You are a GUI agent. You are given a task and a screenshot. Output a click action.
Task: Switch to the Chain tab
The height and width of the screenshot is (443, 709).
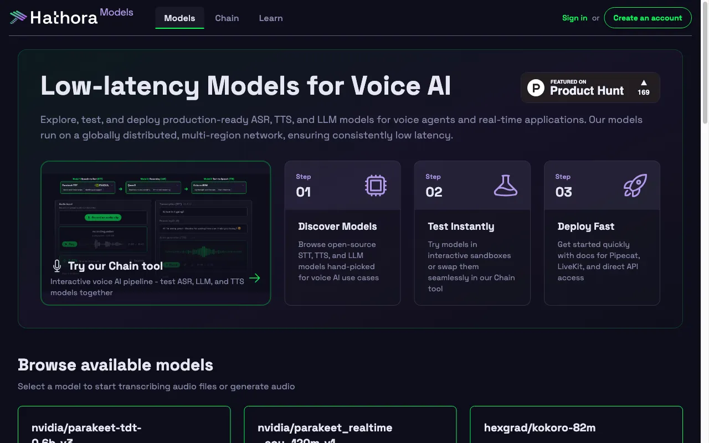227,18
